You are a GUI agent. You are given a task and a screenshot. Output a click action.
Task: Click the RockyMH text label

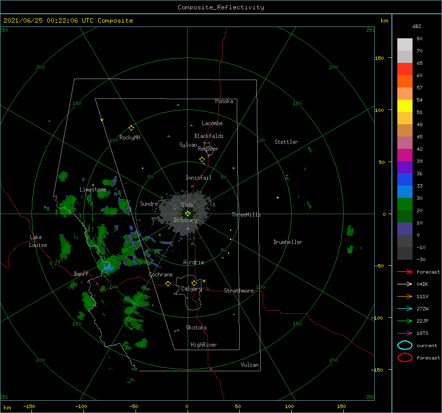(x=130, y=138)
